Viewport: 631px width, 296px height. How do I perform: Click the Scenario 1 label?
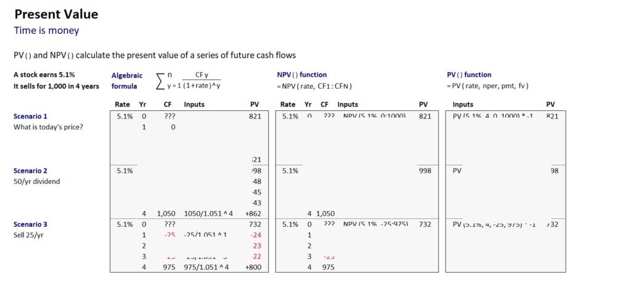30,116
